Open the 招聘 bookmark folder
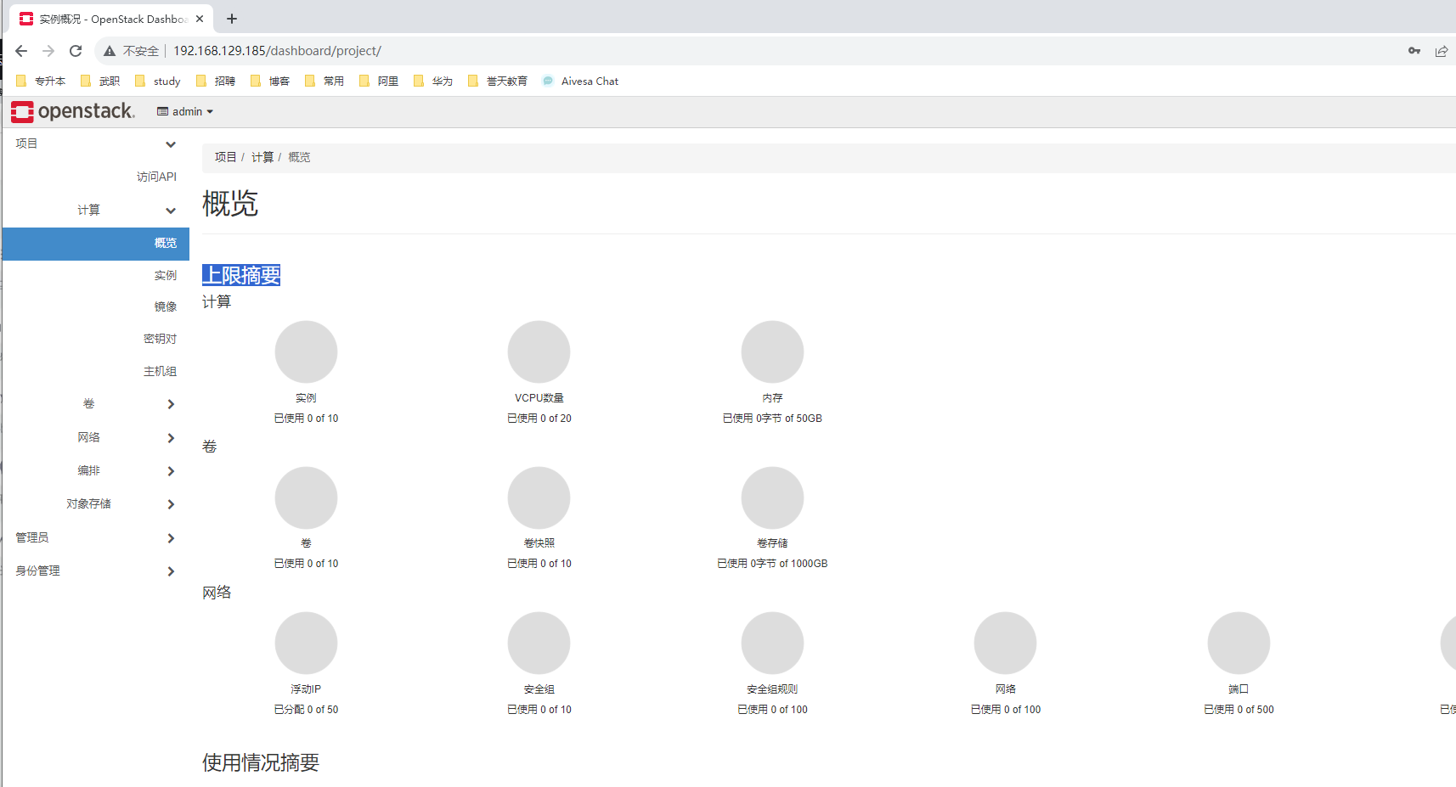1456x787 pixels. (216, 82)
